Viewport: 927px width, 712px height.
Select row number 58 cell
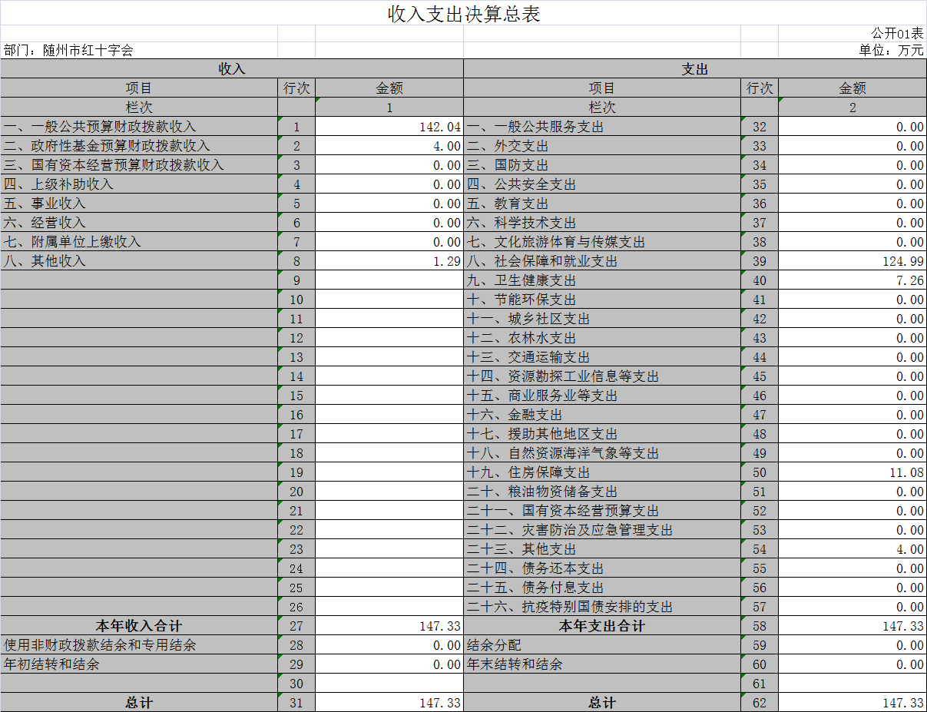760,626
